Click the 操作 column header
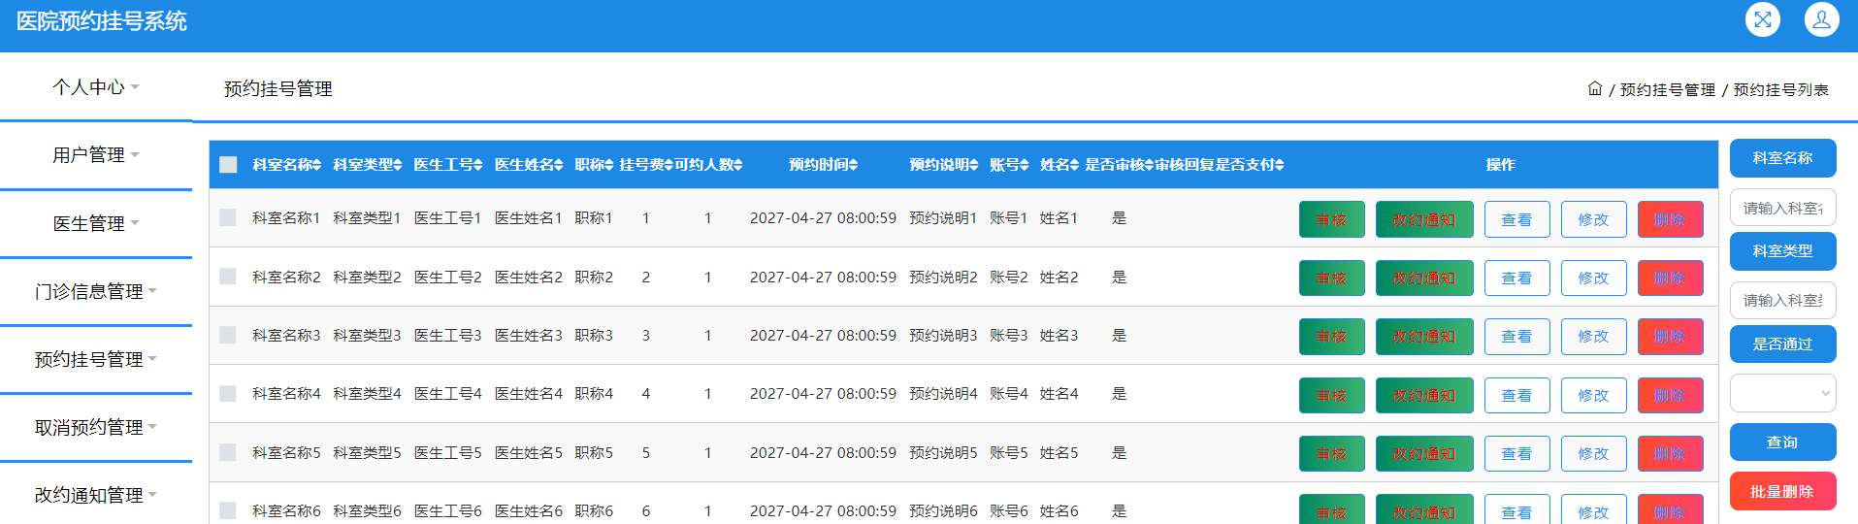1858x524 pixels. 1500,165
